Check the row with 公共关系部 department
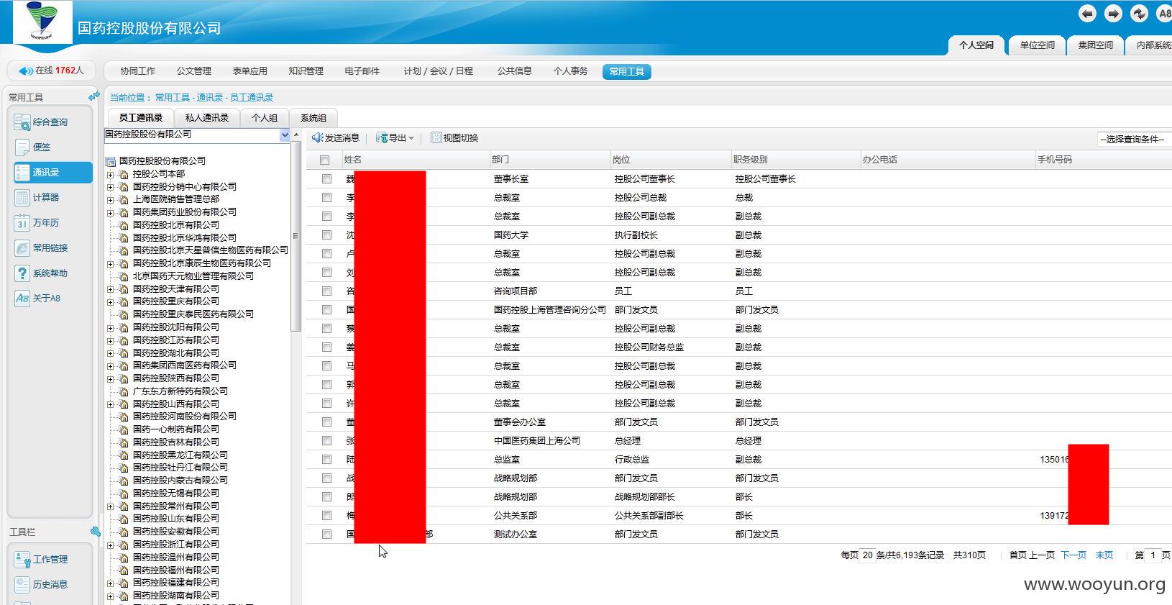This screenshot has height=605, width=1172. click(x=327, y=516)
